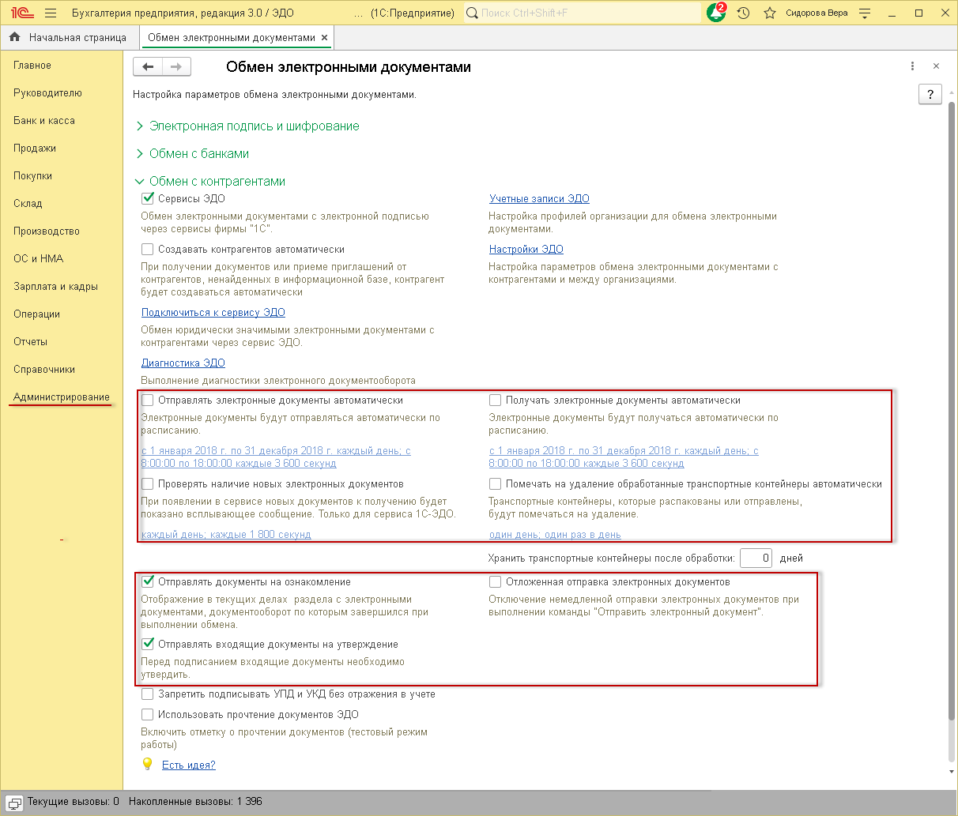Open the help question mark button
Image resolution: width=958 pixels, height=816 pixels.
point(930,94)
